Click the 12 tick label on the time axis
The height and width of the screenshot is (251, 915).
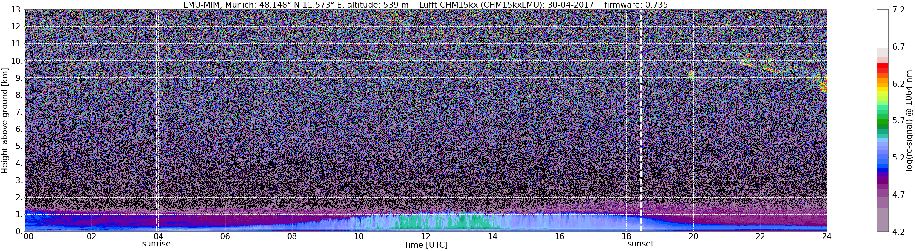425,237
